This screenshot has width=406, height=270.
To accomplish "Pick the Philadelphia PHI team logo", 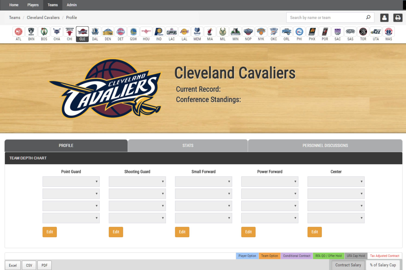I will tap(299, 34).
